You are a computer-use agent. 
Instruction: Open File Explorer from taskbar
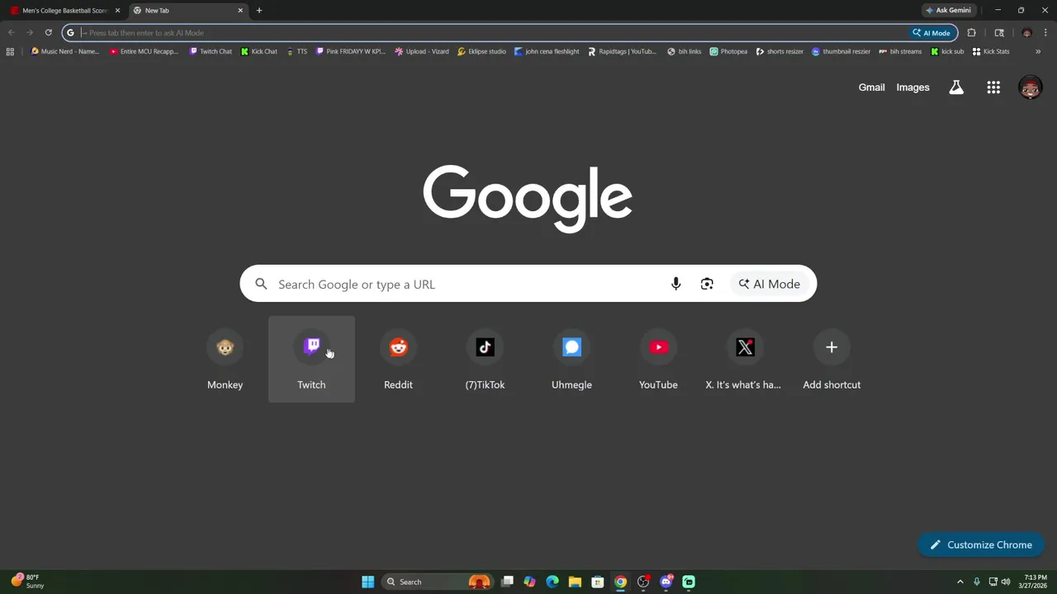(x=575, y=582)
